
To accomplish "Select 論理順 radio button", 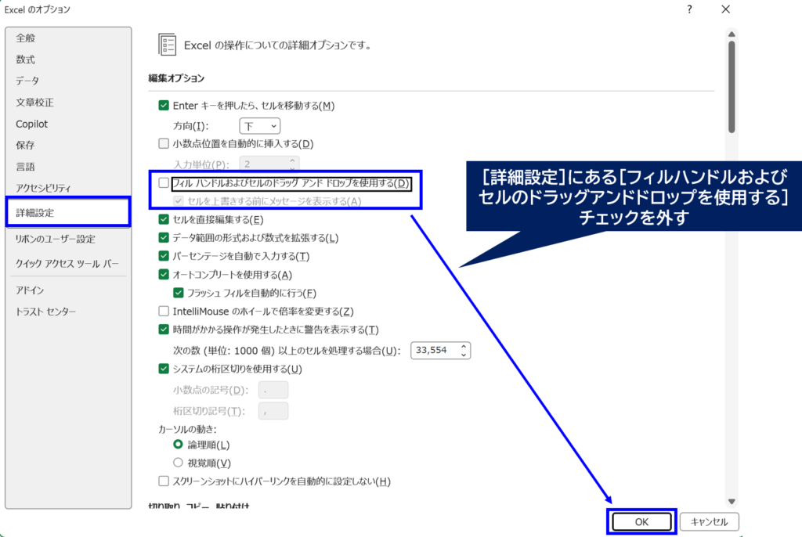I will tap(178, 445).
